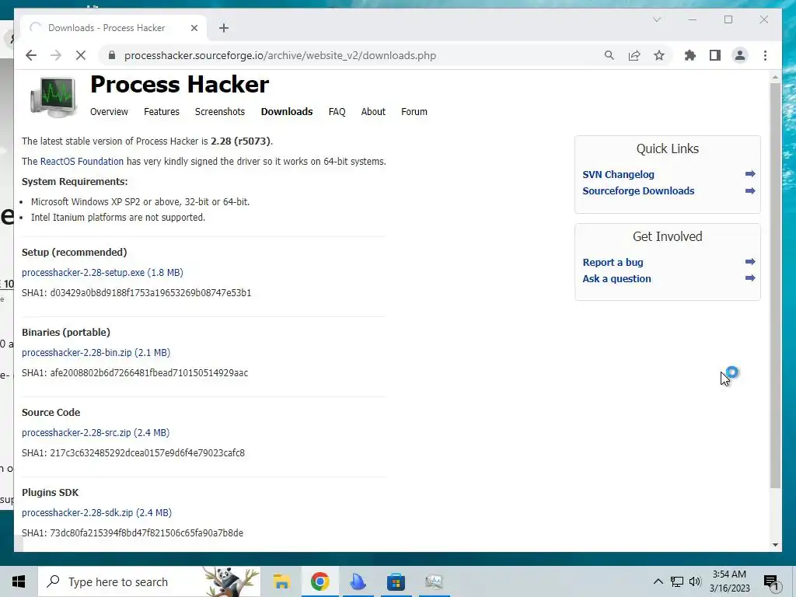Image resolution: width=796 pixels, height=597 pixels.
Task: Bookmark this page with the star icon
Action: (659, 55)
